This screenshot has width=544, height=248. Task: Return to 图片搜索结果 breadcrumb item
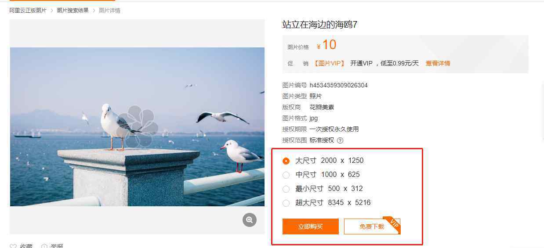point(73,10)
